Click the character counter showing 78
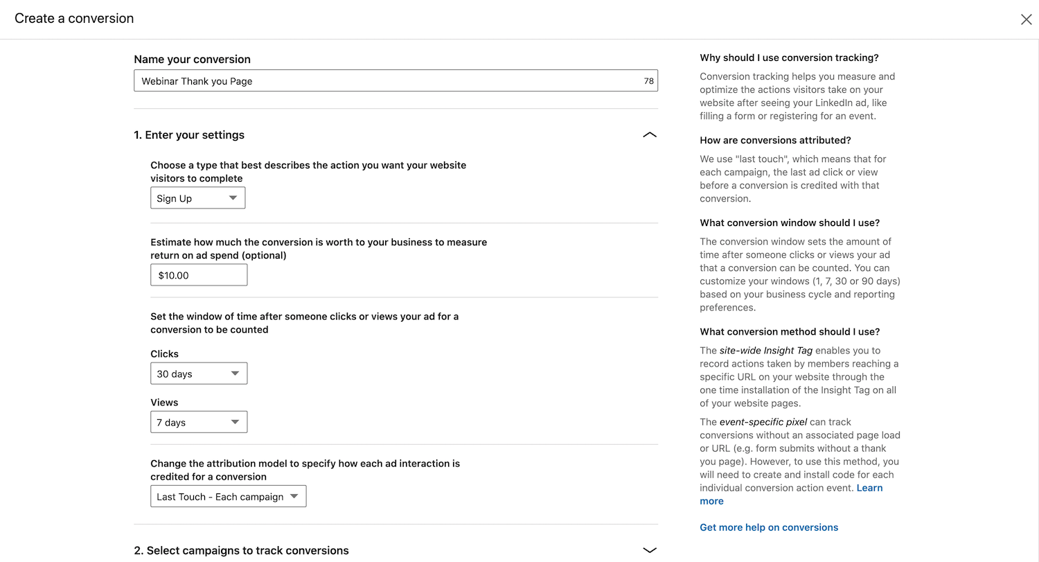The height and width of the screenshot is (562, 1039). click(648, 81)
